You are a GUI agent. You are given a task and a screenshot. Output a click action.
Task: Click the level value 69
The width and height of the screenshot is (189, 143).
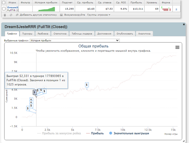pyautogui.click(x=157, y=9)
